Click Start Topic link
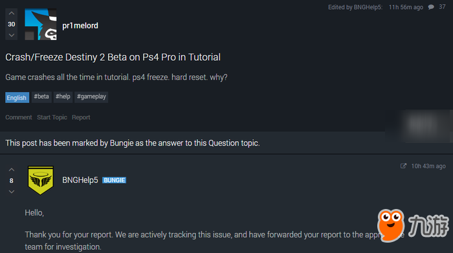453x253 pixels. [x=52, y=117]
